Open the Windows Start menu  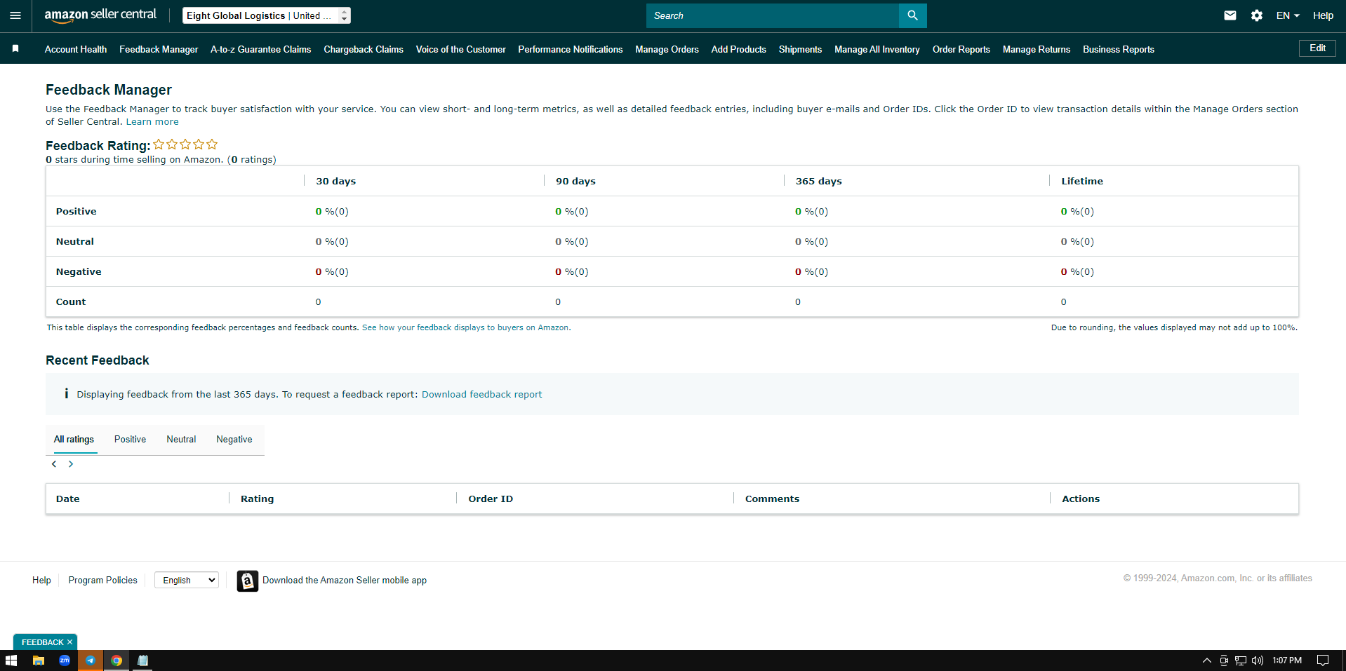11,660
